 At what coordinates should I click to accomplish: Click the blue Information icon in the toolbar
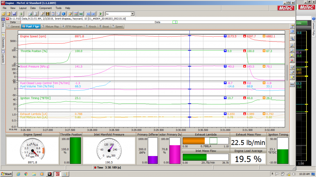pos(64,14)
